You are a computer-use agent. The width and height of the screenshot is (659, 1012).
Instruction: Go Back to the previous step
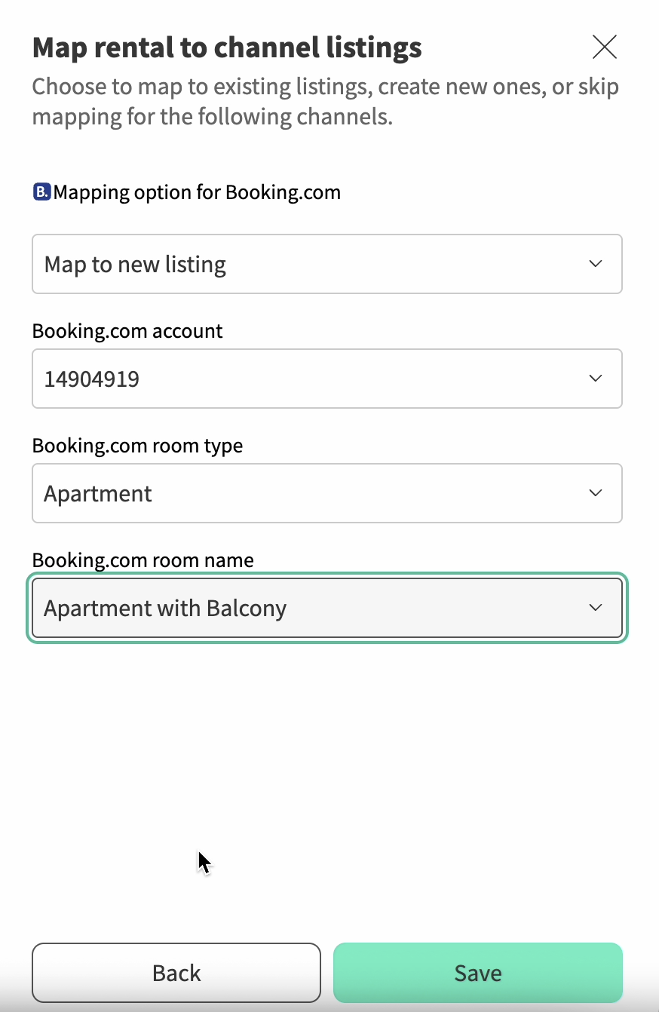click(x=176, y=973)
